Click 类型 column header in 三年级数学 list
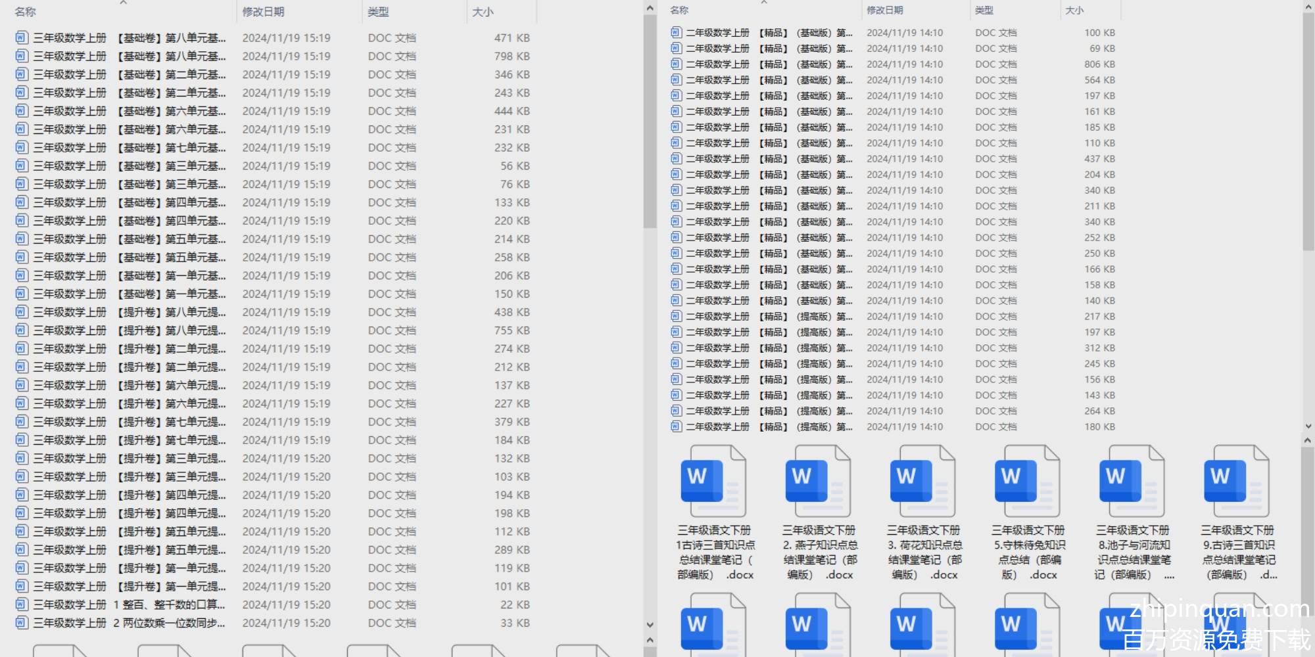1315x657 pixels. 379,12
